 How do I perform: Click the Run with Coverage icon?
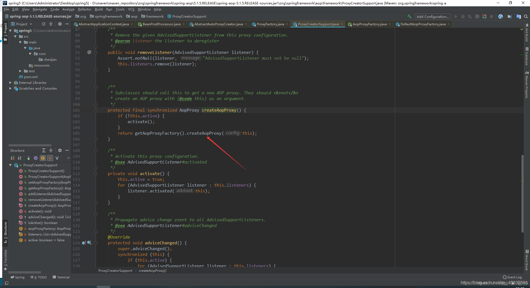470,16
